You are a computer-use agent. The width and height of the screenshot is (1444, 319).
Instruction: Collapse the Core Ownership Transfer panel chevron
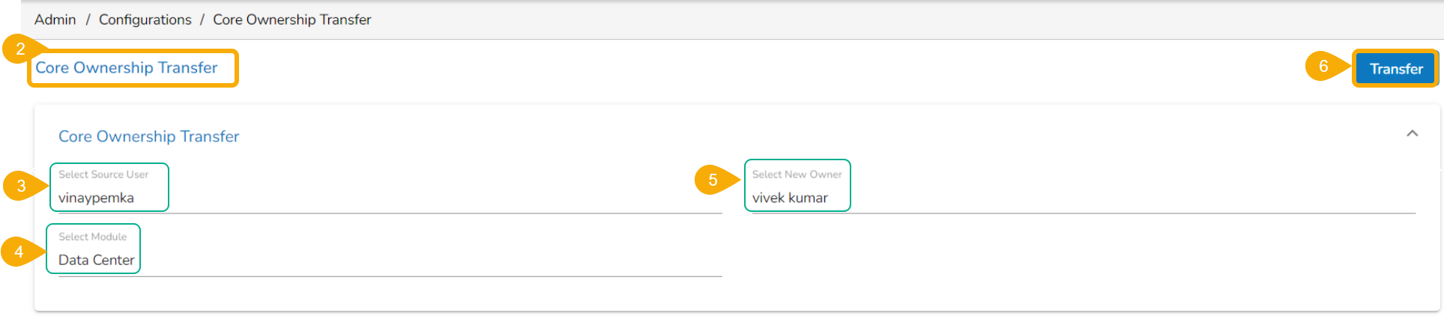click(1412, 133)
